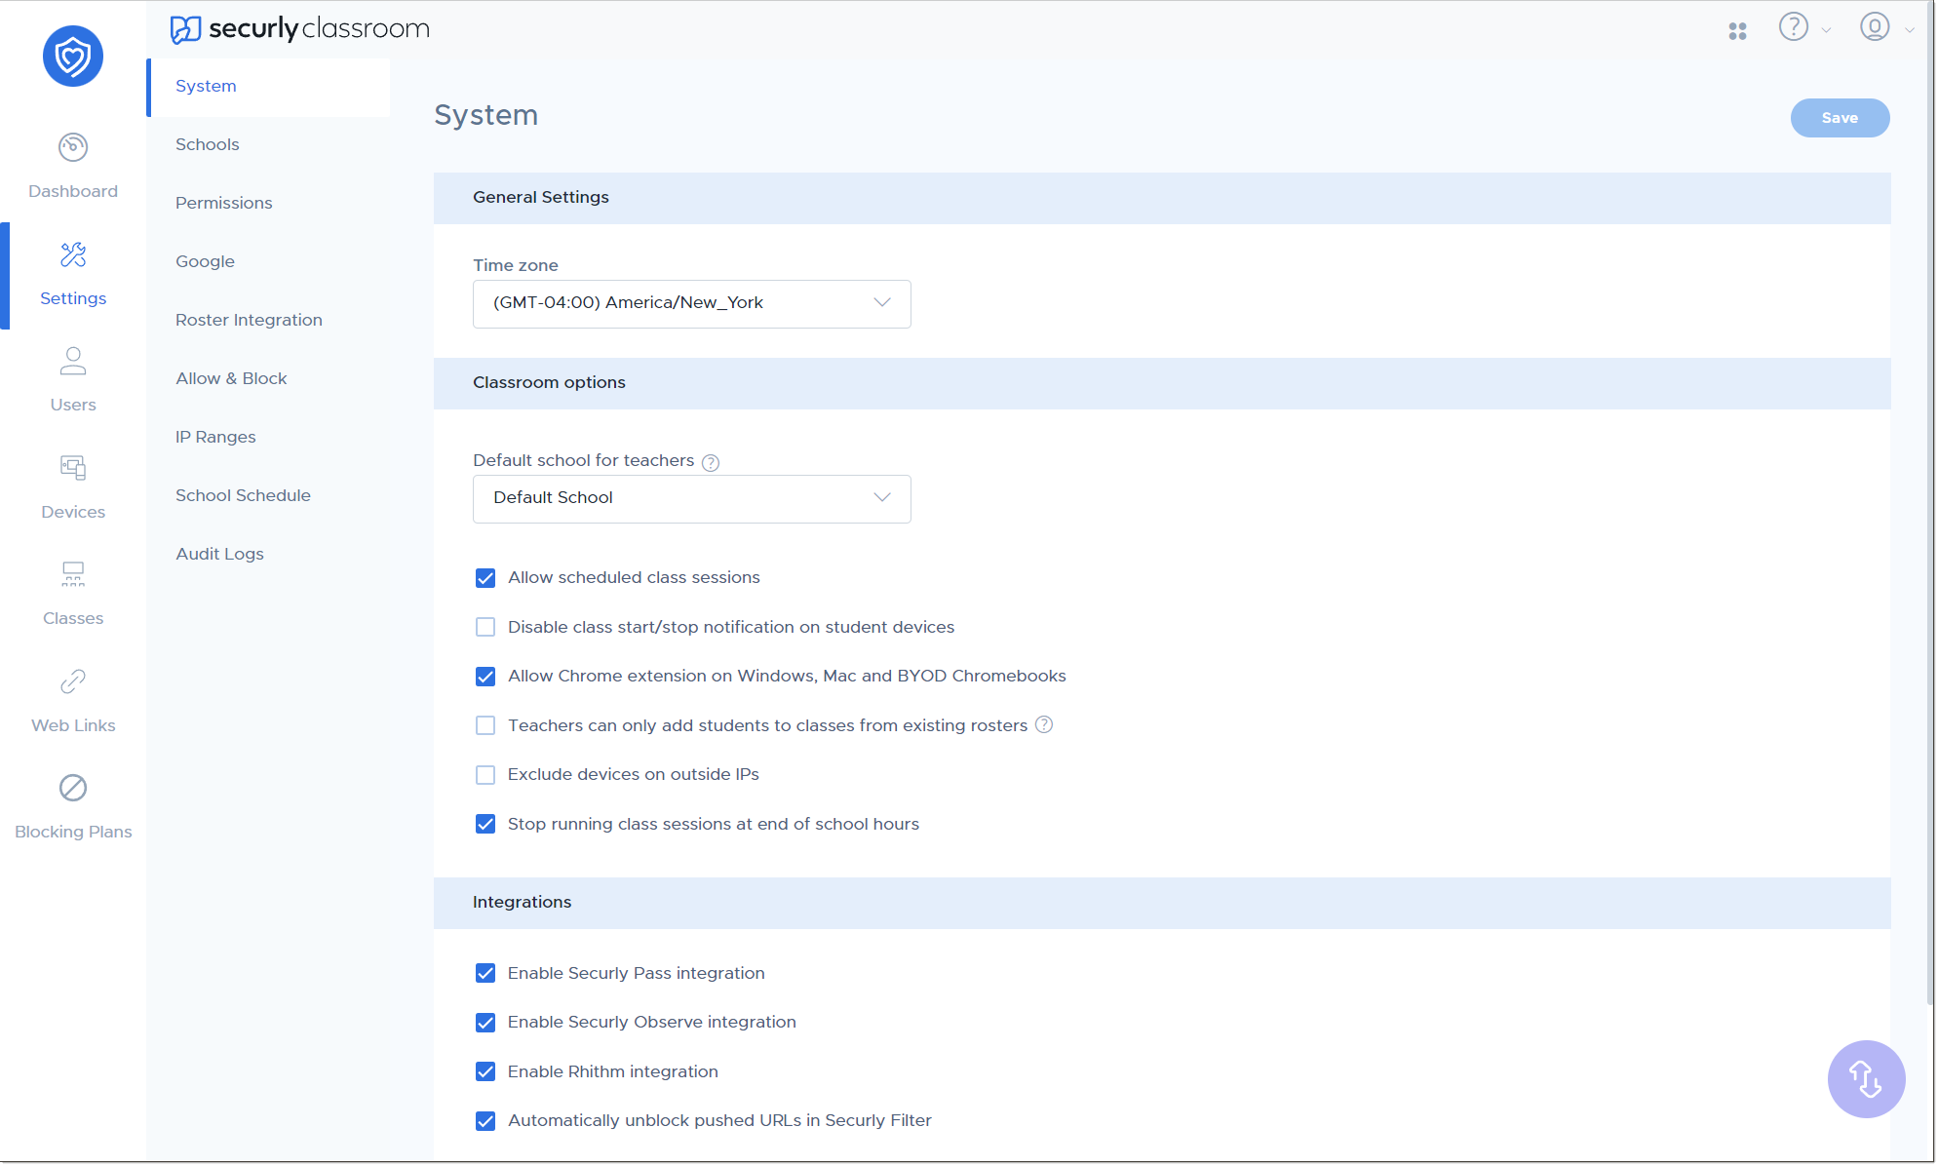Click the Save button
This screenshot has height=1166, width=1938.
[x=1840, y=116]
